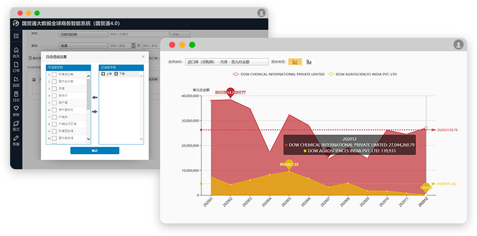The width and height of the screenshot is (477, 236).
Task: Close the 自由透视设置 dialog
Action: point(143,57)
